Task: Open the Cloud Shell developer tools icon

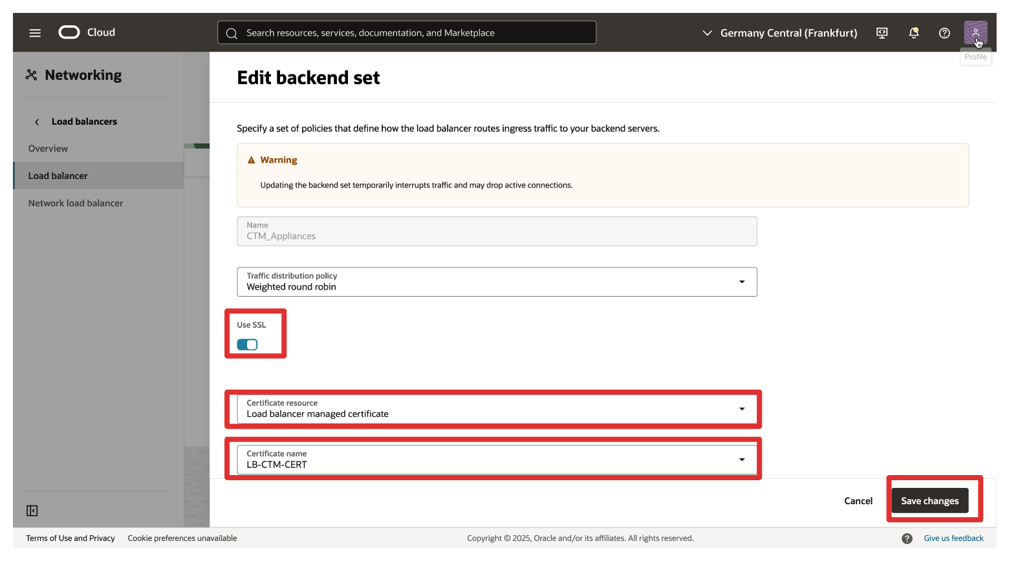Action: coord(882,33)
